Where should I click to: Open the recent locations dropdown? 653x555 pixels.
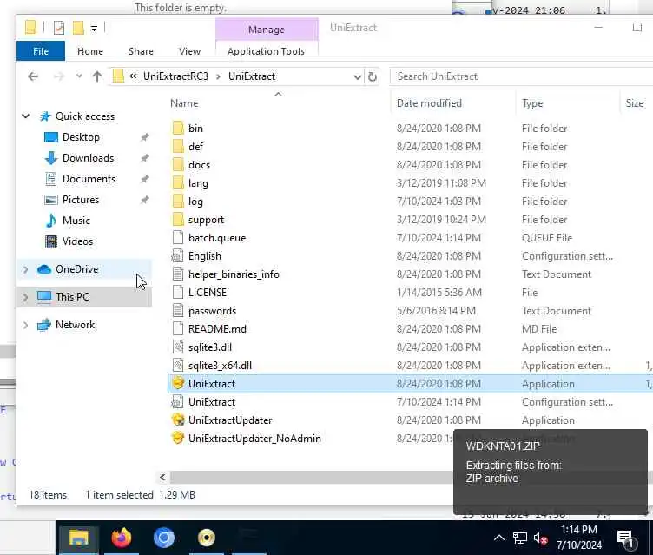pyautogui.click(x=79, y=76)
